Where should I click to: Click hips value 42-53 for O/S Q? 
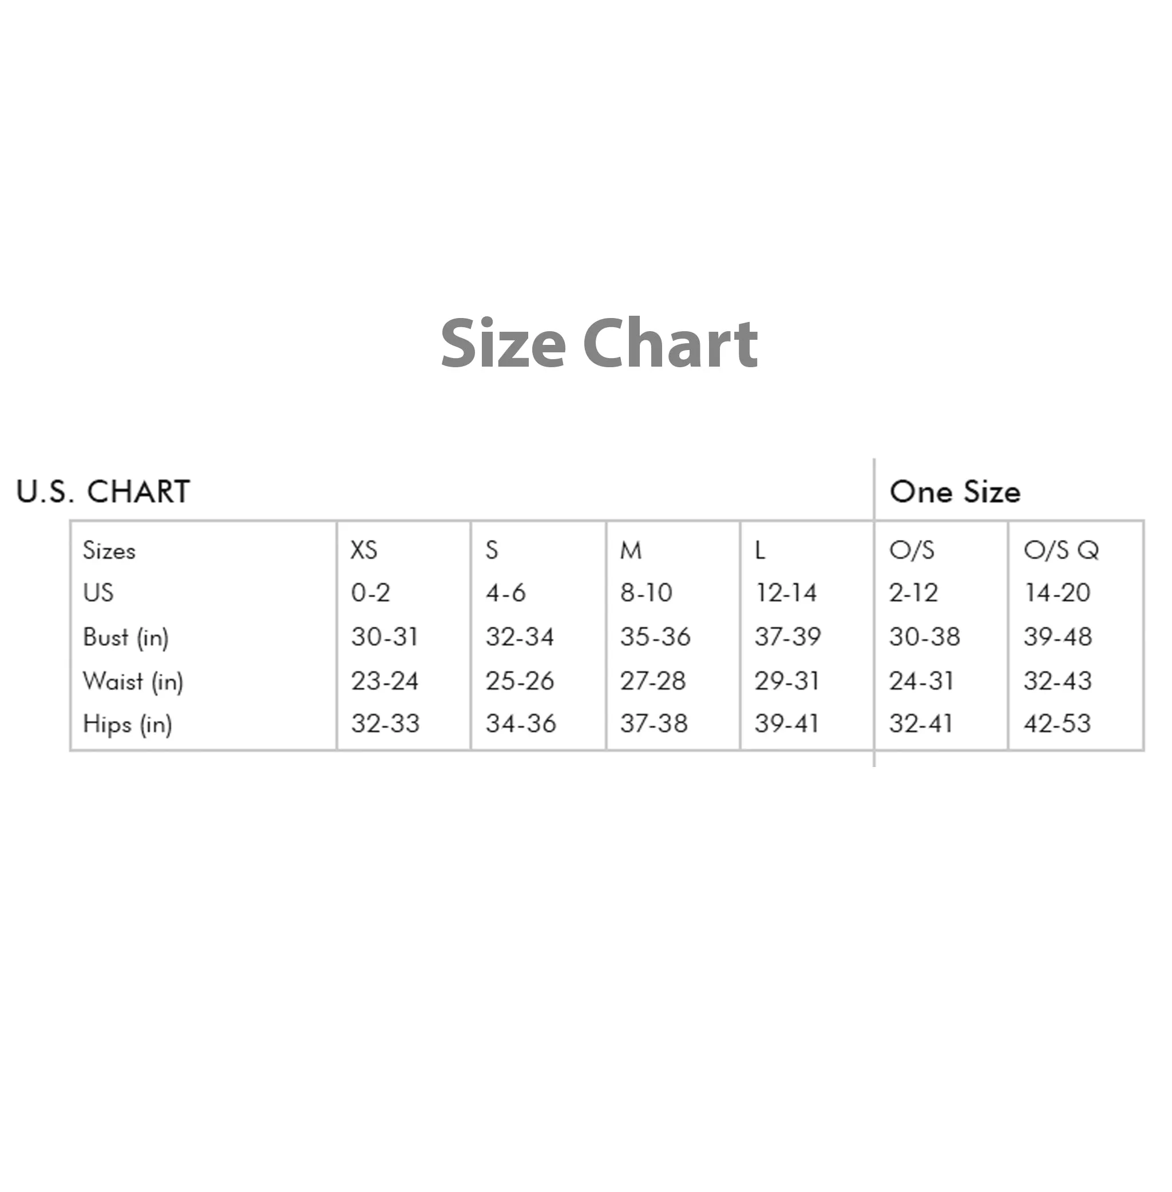coord(1058,723)
